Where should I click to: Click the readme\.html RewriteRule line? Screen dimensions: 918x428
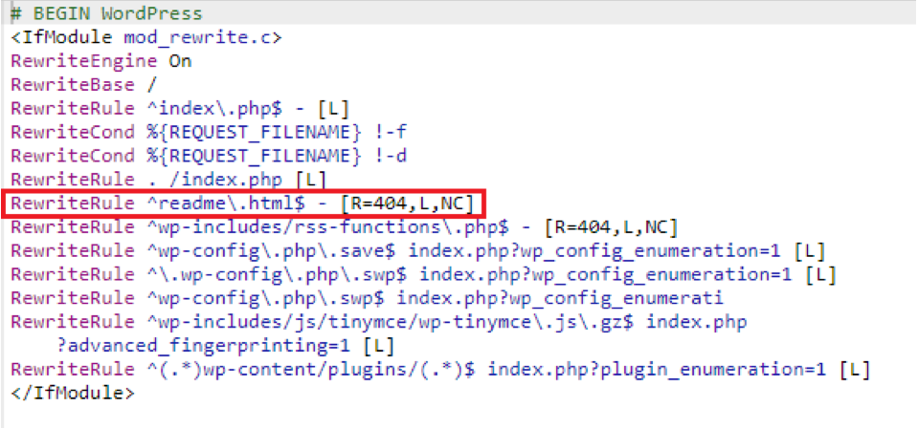coord(242,203)
